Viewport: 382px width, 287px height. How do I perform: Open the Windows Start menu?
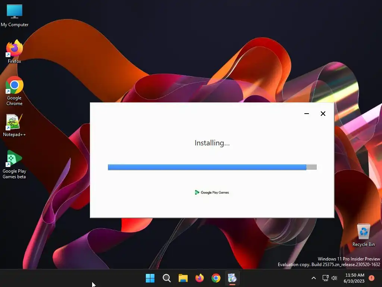[150, 278]
